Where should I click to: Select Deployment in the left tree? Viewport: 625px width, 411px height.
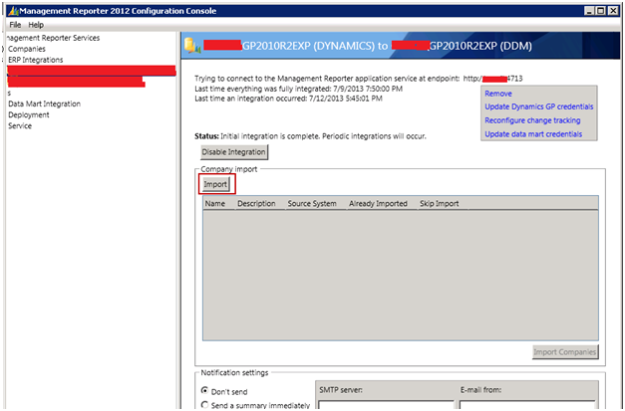click(x=29, y=115)
